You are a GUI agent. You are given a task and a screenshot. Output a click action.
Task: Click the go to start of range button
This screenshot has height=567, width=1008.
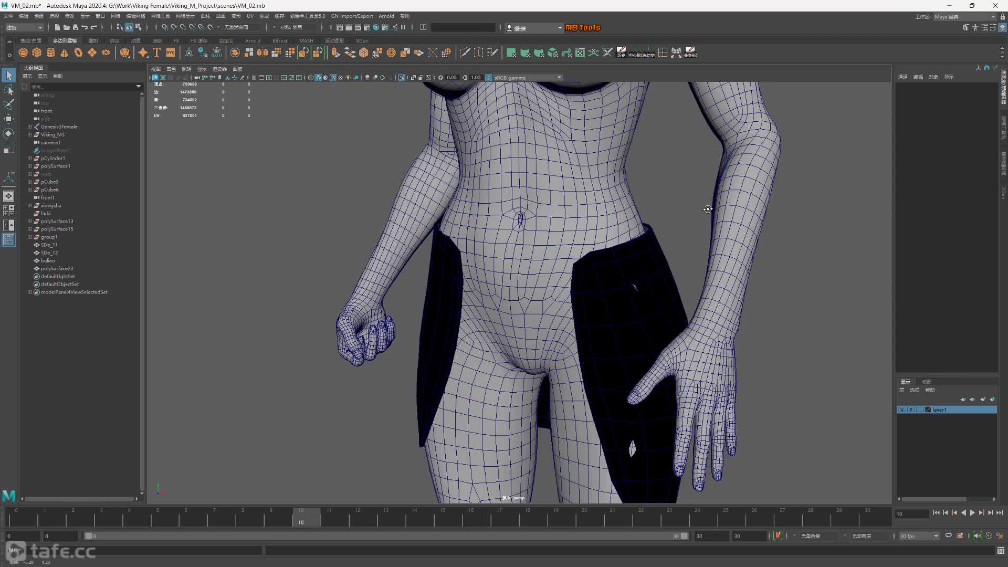(x=936, y=513)
